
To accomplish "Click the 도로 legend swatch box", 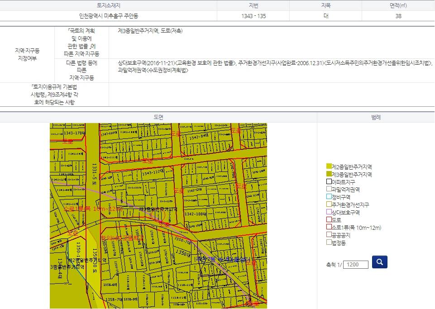I will click(329, 219).
